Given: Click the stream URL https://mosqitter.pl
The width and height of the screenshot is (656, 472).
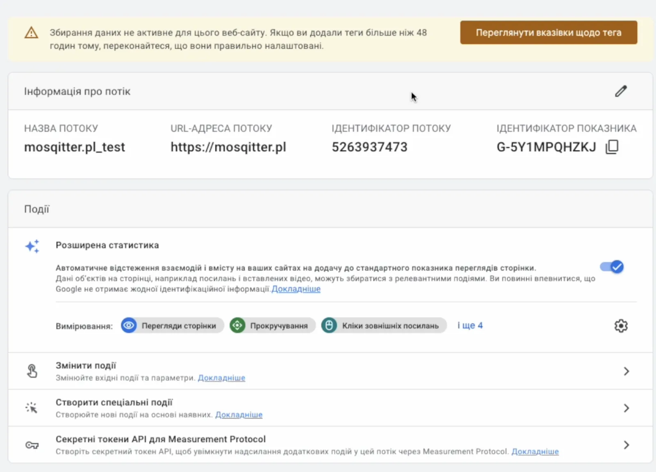Looking at the screenshot, I should [228, 147].
